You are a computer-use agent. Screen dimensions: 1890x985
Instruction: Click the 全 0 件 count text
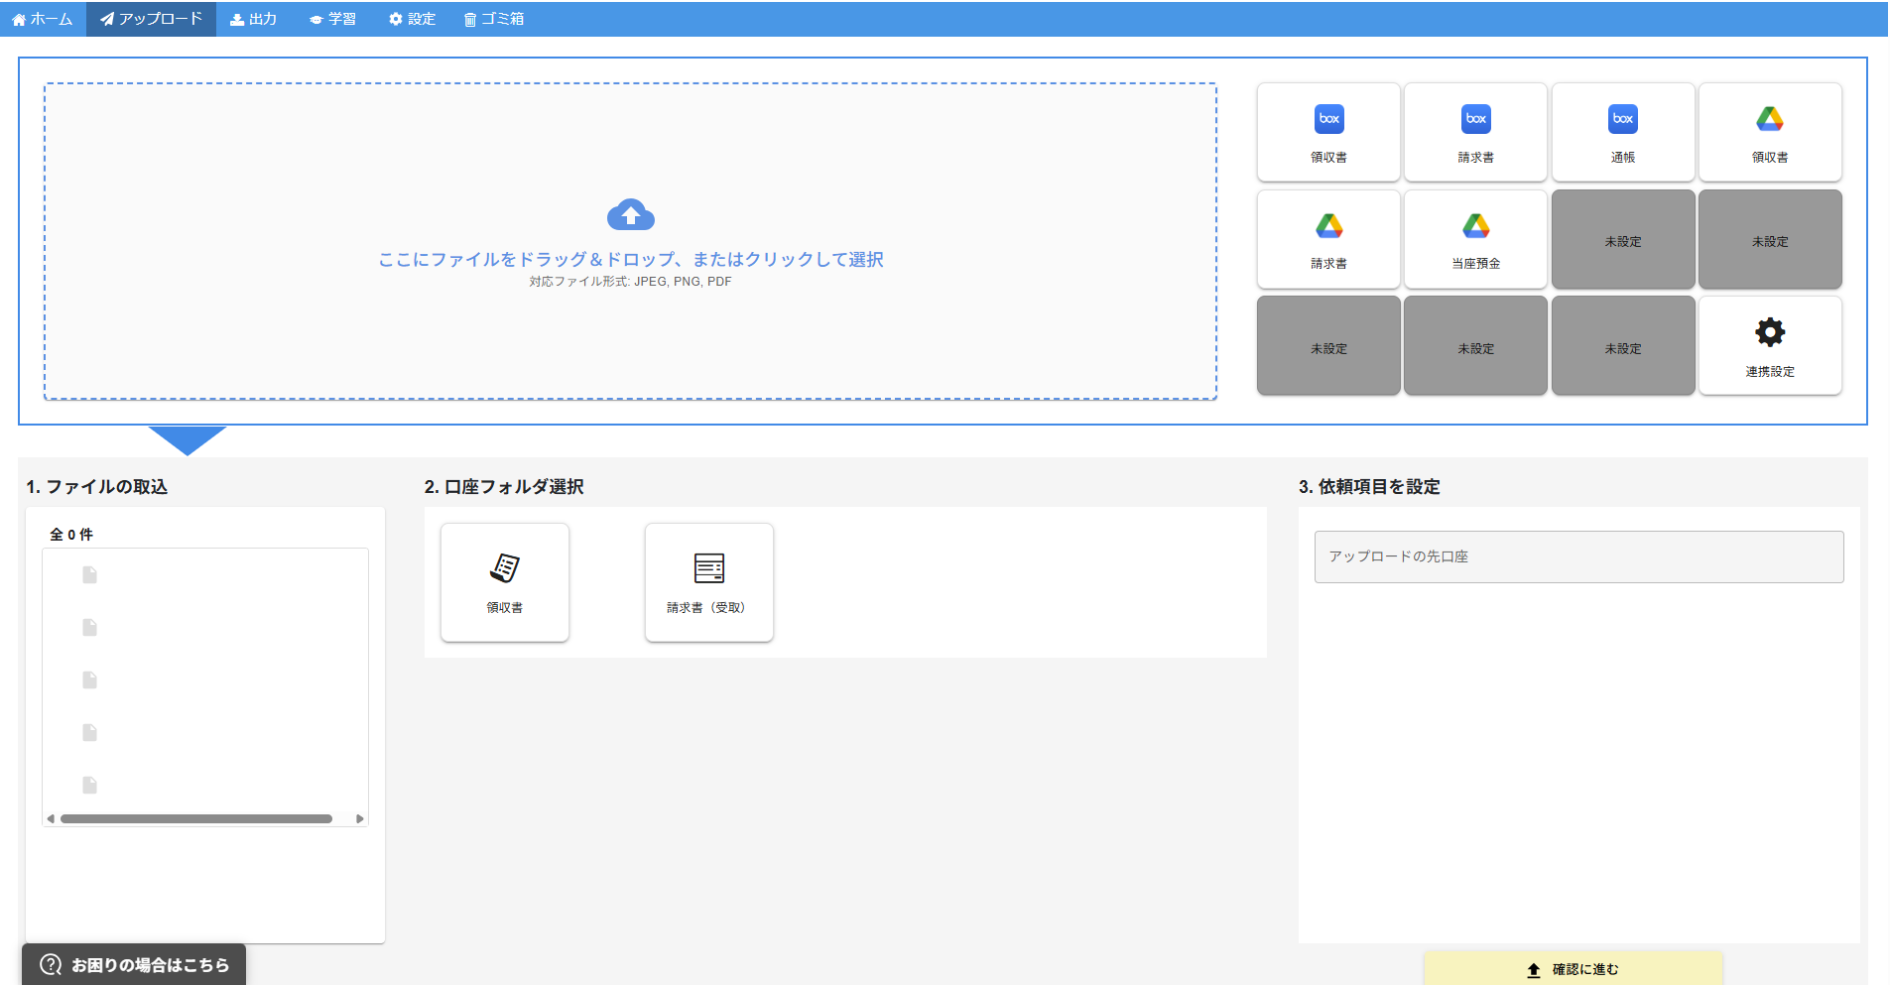[x=71, y=534]
